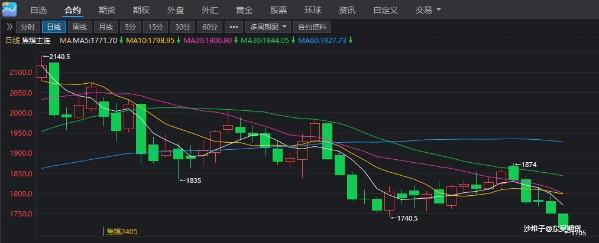The height and width of the screenshot is (243, 599).
Task: Open the 交易 dropdown menu
Action: click(428, 10)
